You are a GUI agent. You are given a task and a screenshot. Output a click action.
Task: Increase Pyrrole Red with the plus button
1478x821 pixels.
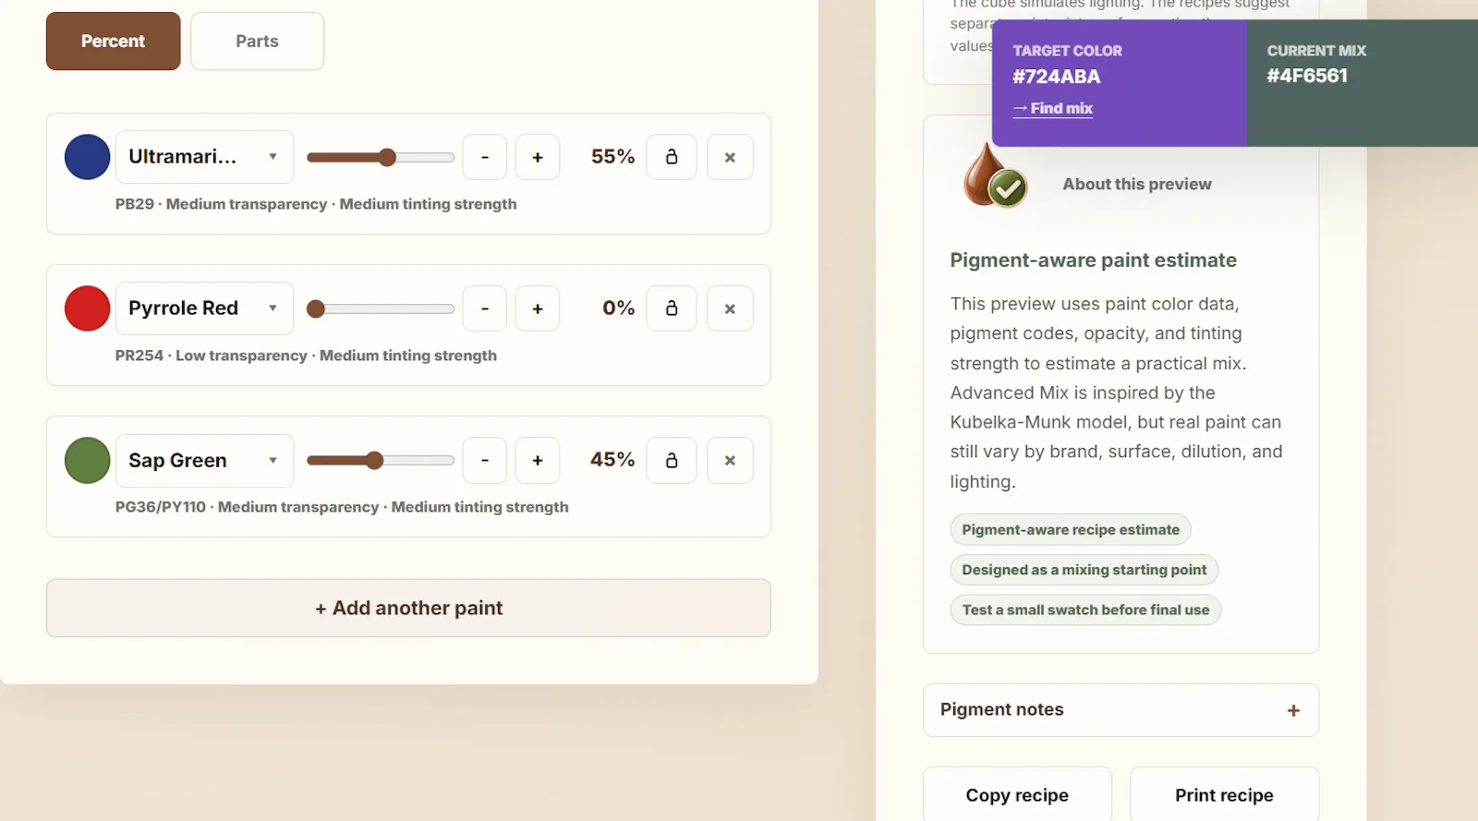[x=538, y=308]
